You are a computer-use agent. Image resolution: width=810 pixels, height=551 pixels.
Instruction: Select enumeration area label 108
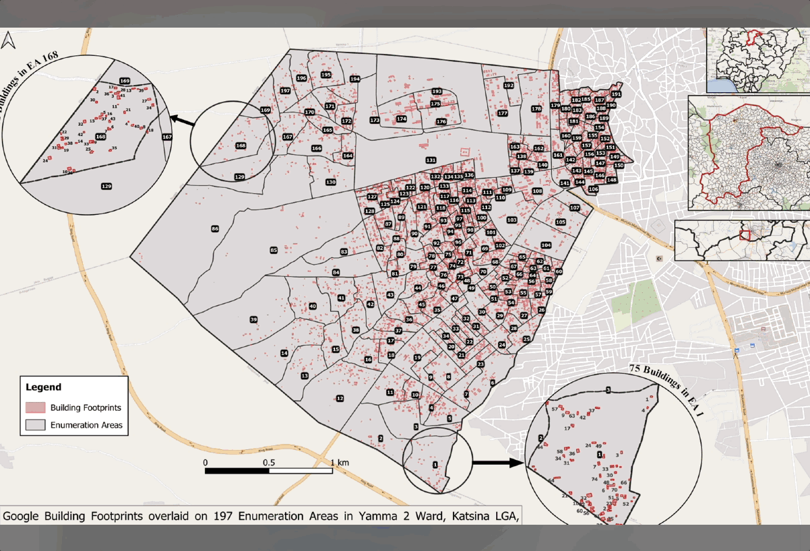click(x=537, y=191)
